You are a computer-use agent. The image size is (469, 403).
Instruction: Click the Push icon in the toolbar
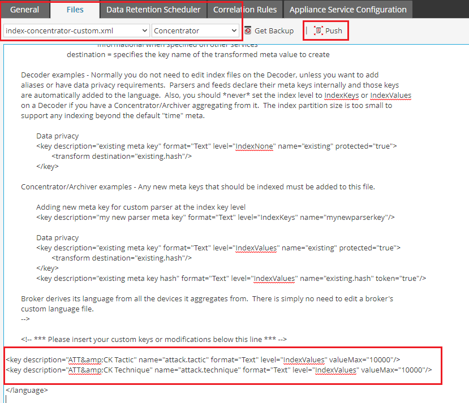pos(319,31)
